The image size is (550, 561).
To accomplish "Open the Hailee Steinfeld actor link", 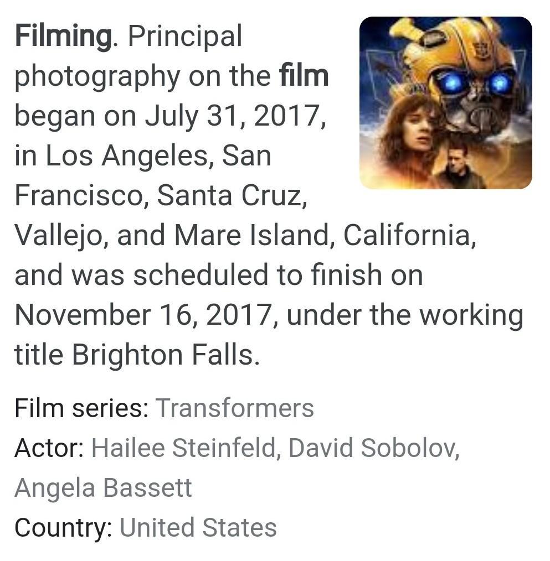I will 184,448.
